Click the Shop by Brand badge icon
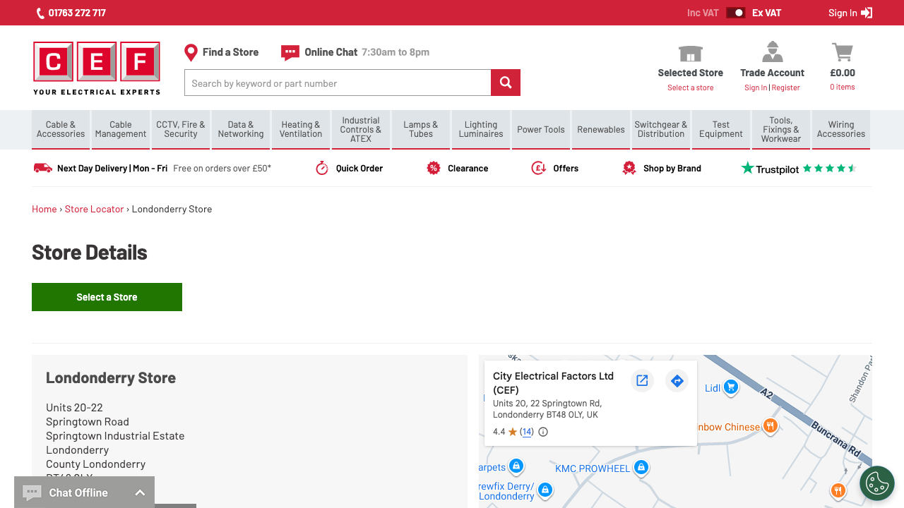 click(629, 168)
